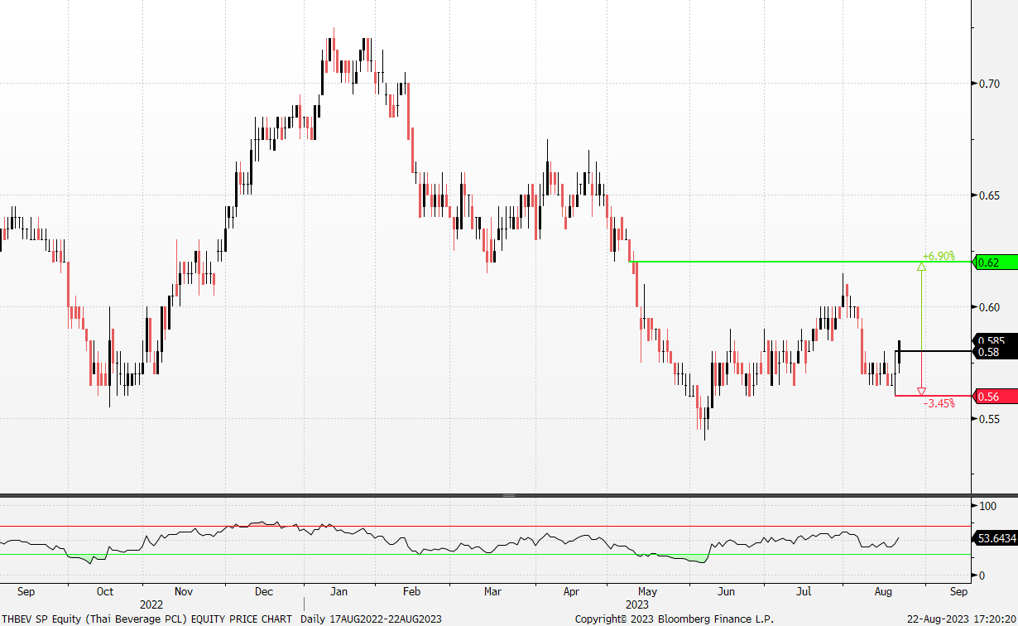The height and width of the screenshot is (626, 1018).
Task: Click the Nov month label
Action: point(184,592)
